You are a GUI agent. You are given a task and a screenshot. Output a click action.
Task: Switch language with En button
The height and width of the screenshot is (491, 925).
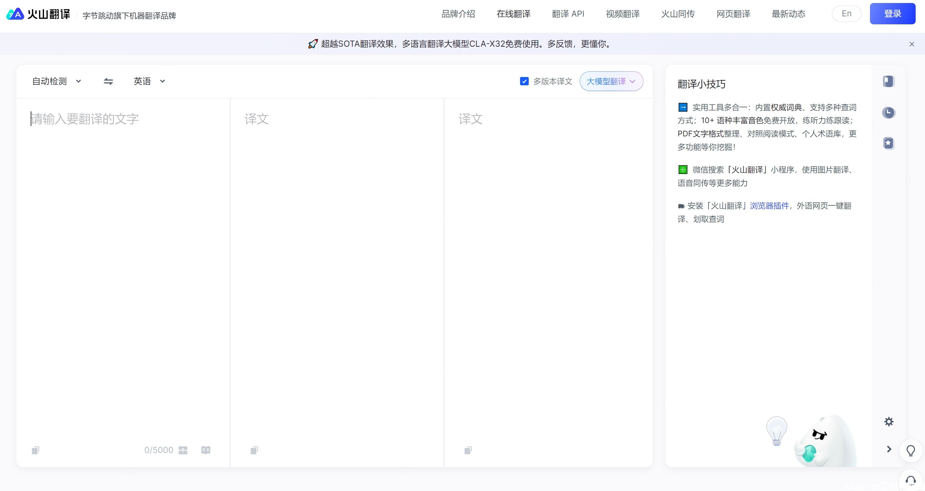tap(846, 14)
